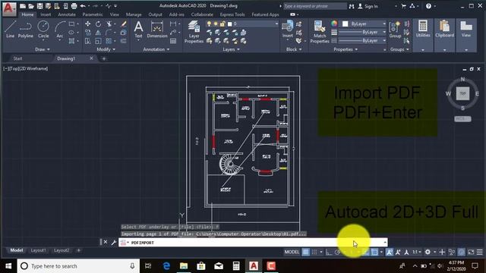Click the WCS label below the ViewCube
Image resolution: width=486 pixels, height=273 pixels.
(462, 119)
